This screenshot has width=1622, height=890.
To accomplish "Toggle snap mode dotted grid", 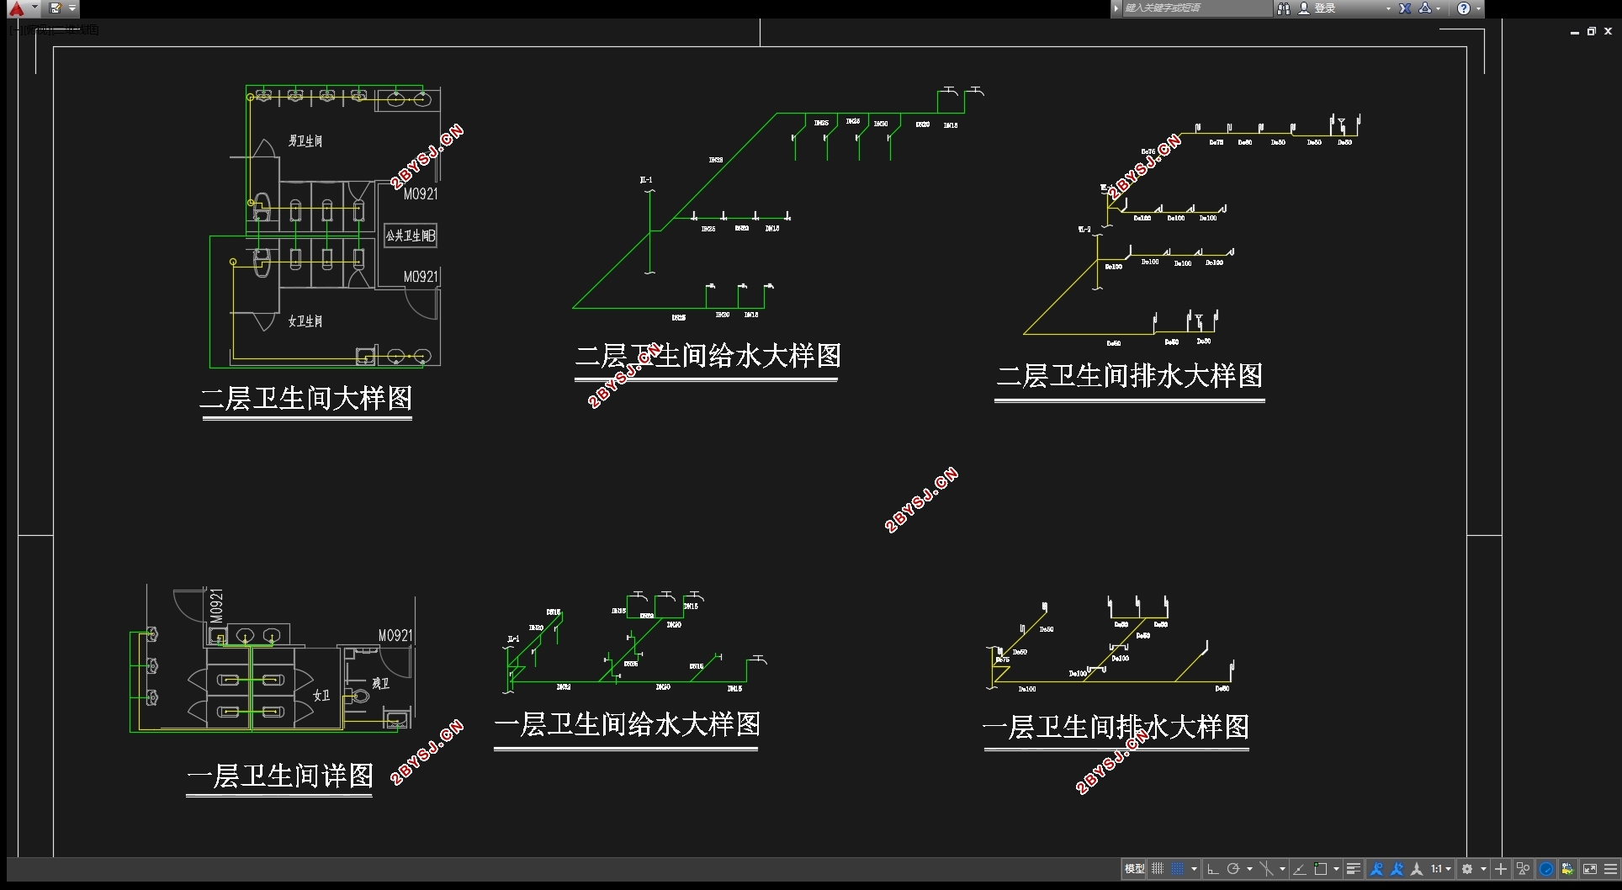I will (x=1177, y=869).
